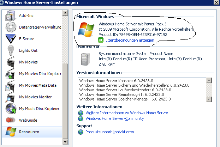This screenshot has height=147, width=220.
Task: Click the settings window title bar icon
Action: coord(2,2)
